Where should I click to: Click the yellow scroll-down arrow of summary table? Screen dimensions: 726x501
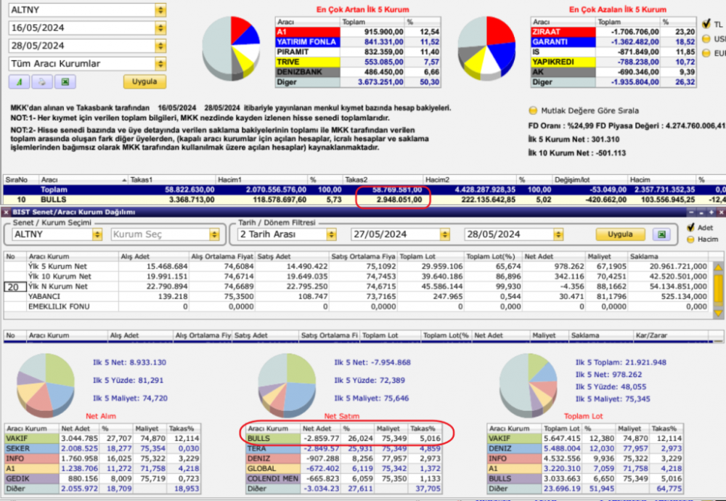[x=718, y=314]
